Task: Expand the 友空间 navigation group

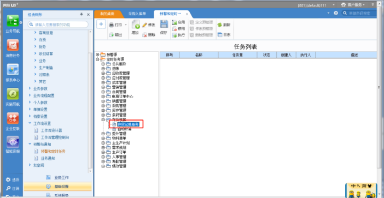Action: pyautogui.click(x=30, y=165)
